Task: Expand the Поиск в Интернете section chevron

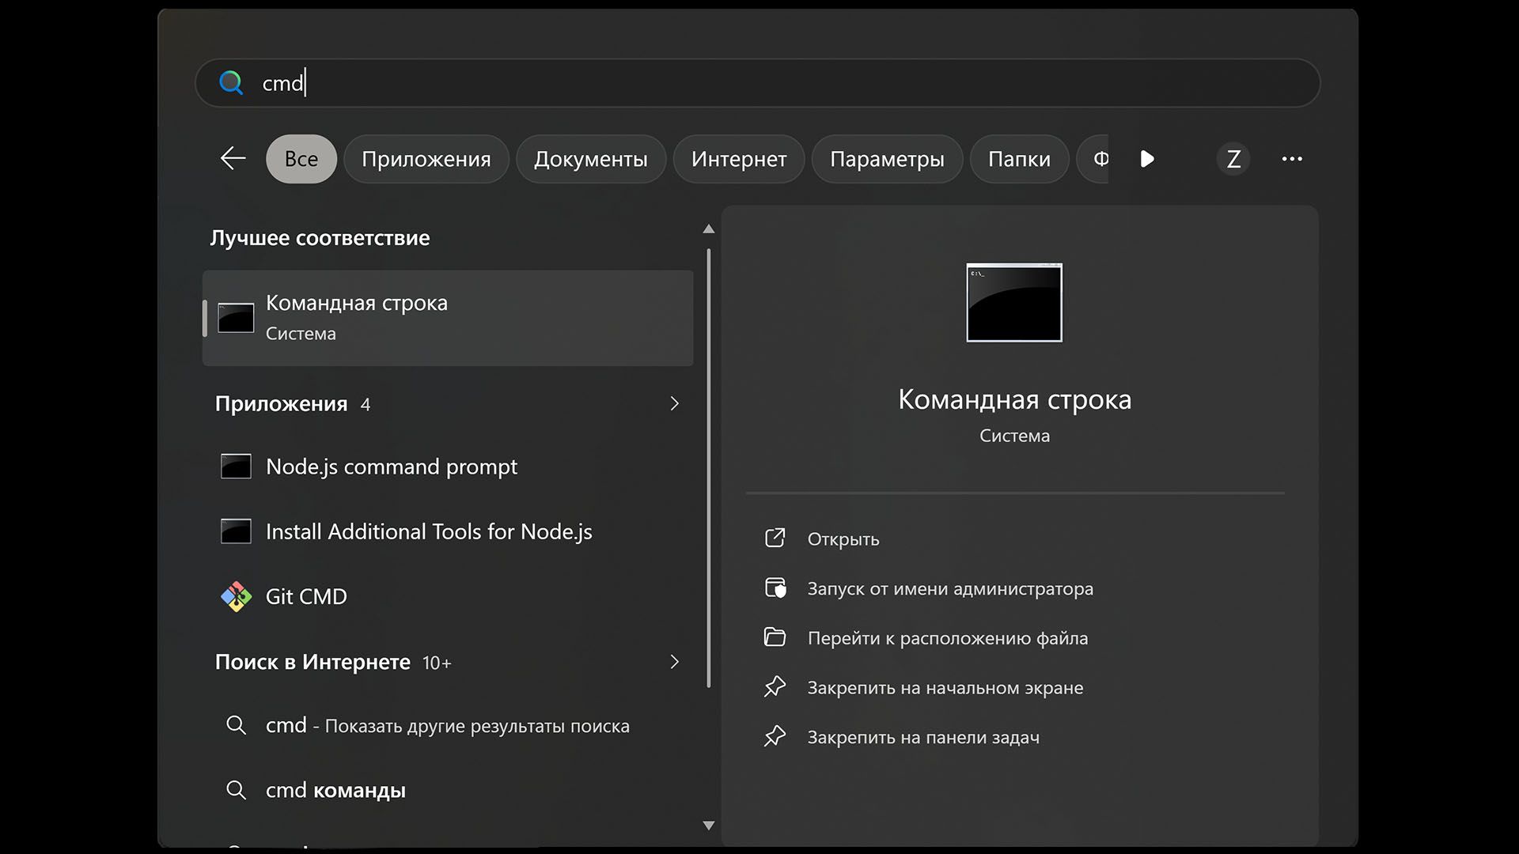Action: 674,662
